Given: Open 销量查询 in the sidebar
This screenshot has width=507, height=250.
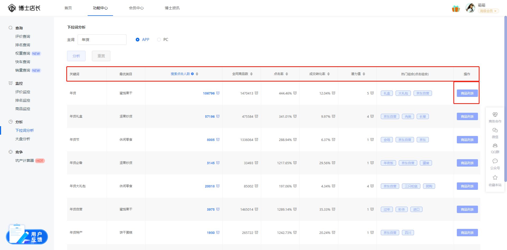Looking at the screenshot, I should (x=23, y=70).
